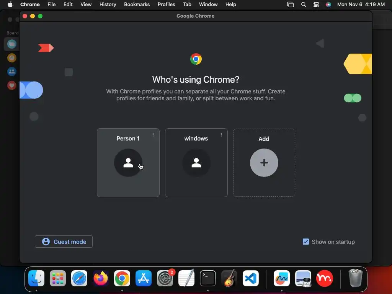Open more options for windows profile
This screenshot has width=392, height=294.
tap(221, 135)
